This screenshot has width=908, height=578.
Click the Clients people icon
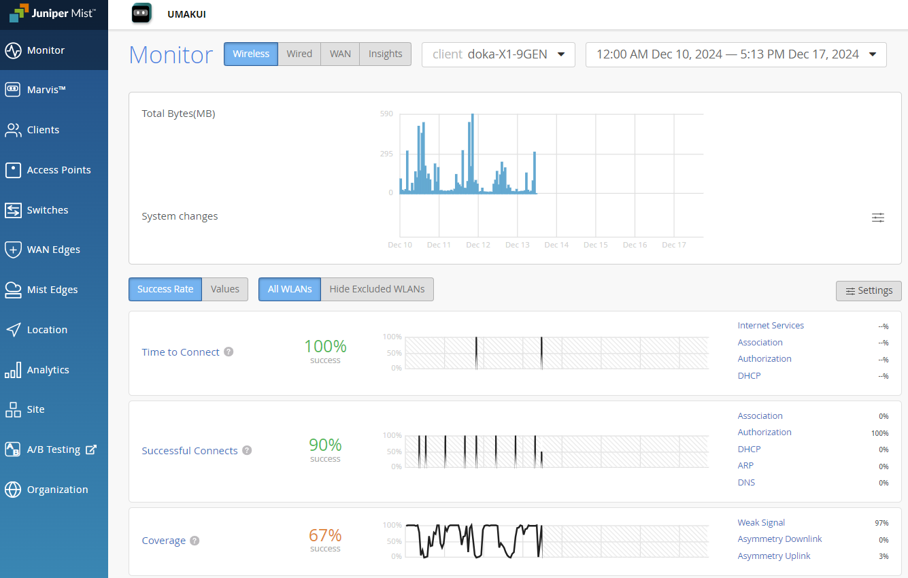pyautogui.click(x=13, y=130)
